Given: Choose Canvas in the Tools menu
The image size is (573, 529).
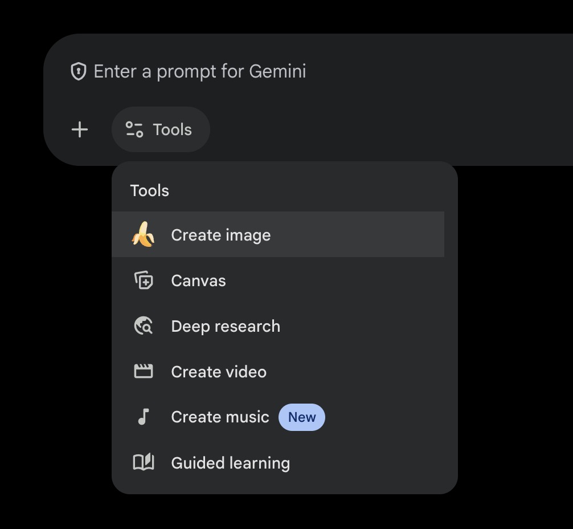Looking at the screenshot, I should coord(198,280).
